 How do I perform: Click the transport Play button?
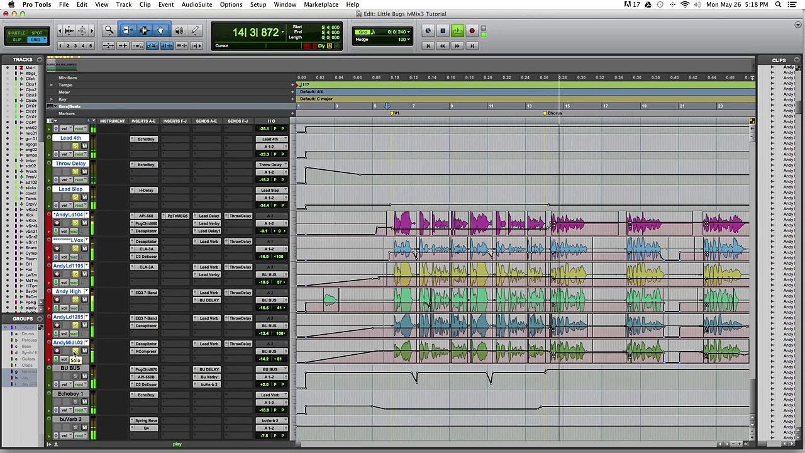457,31
